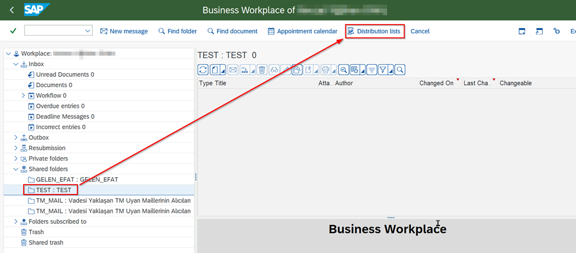The image size is (576, 253).
Task: Click the Display glasses icon
Action: (x=275, y=70)
